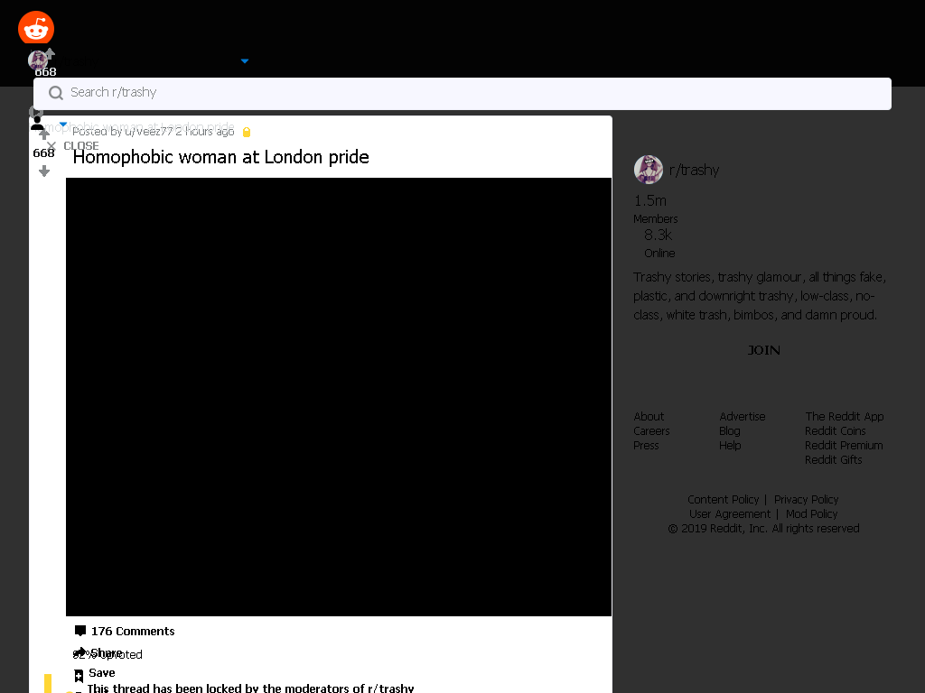Click the X beside CLOSE
The image size is (925, 693).
click(x=51, y=145)
